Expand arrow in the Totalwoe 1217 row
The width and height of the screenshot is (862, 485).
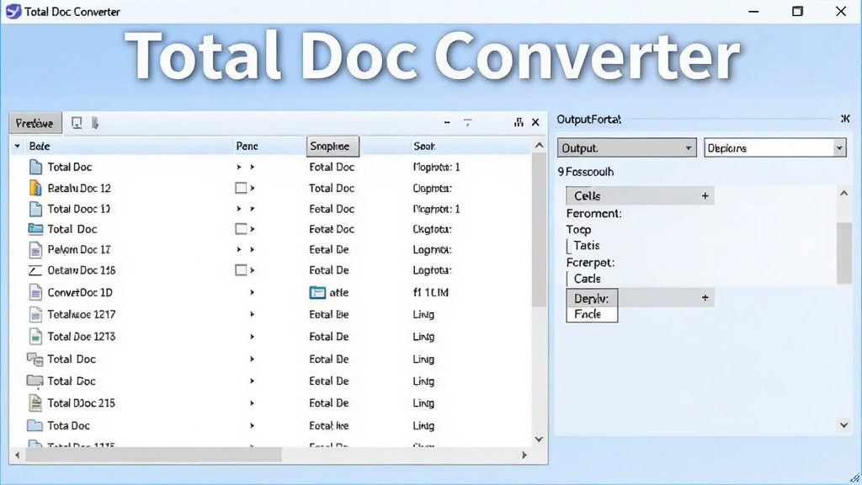(x=253, y=315)
